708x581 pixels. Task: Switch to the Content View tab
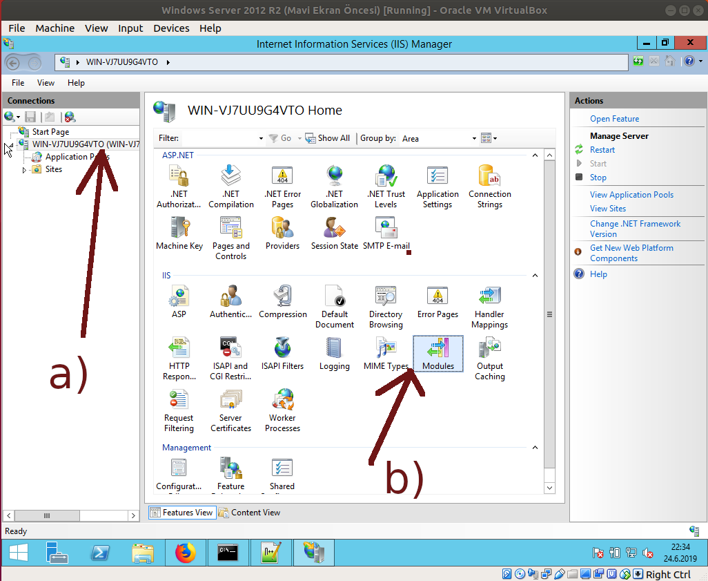point(249,513)
